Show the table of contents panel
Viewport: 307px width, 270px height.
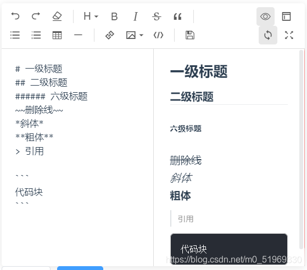point(286,16)
